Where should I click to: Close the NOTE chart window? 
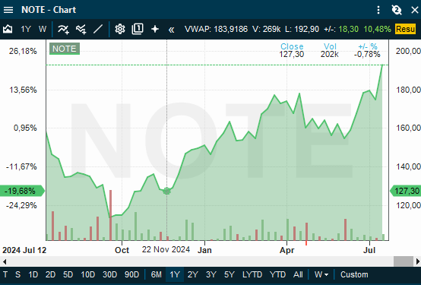coord(415,10)
